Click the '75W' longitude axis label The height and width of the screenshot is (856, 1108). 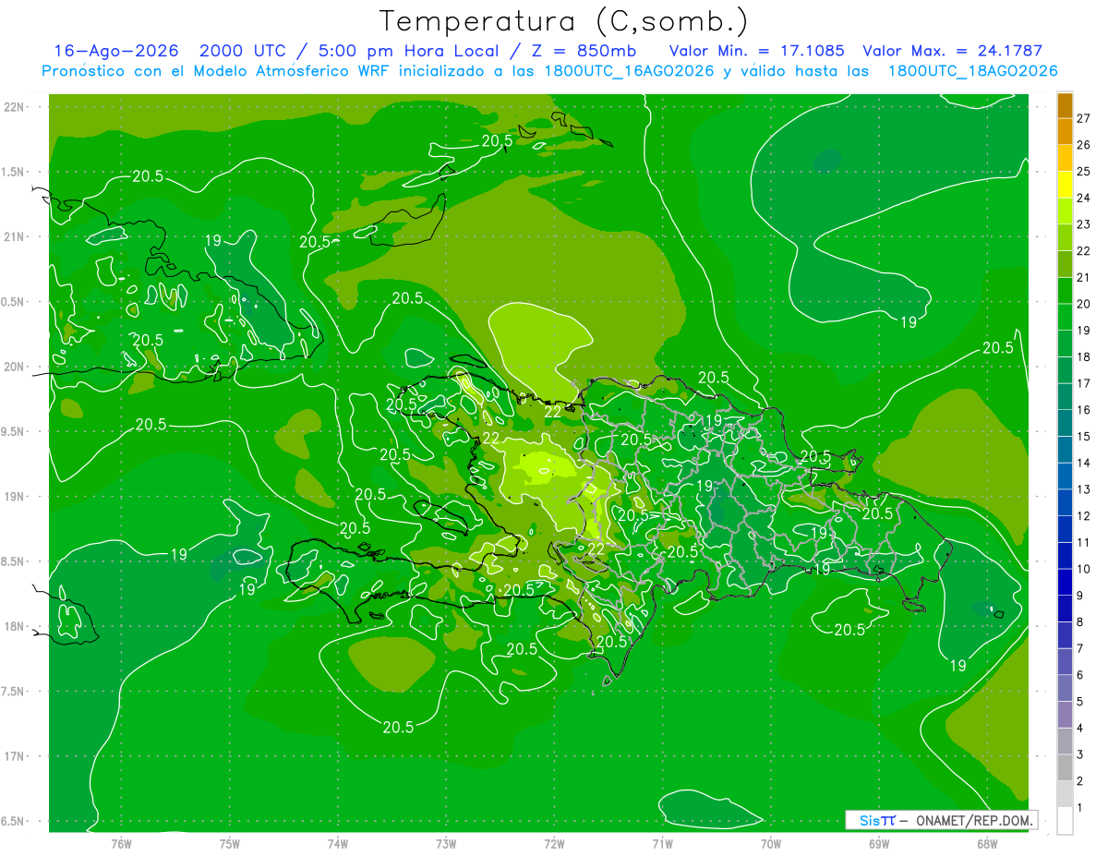230,844
